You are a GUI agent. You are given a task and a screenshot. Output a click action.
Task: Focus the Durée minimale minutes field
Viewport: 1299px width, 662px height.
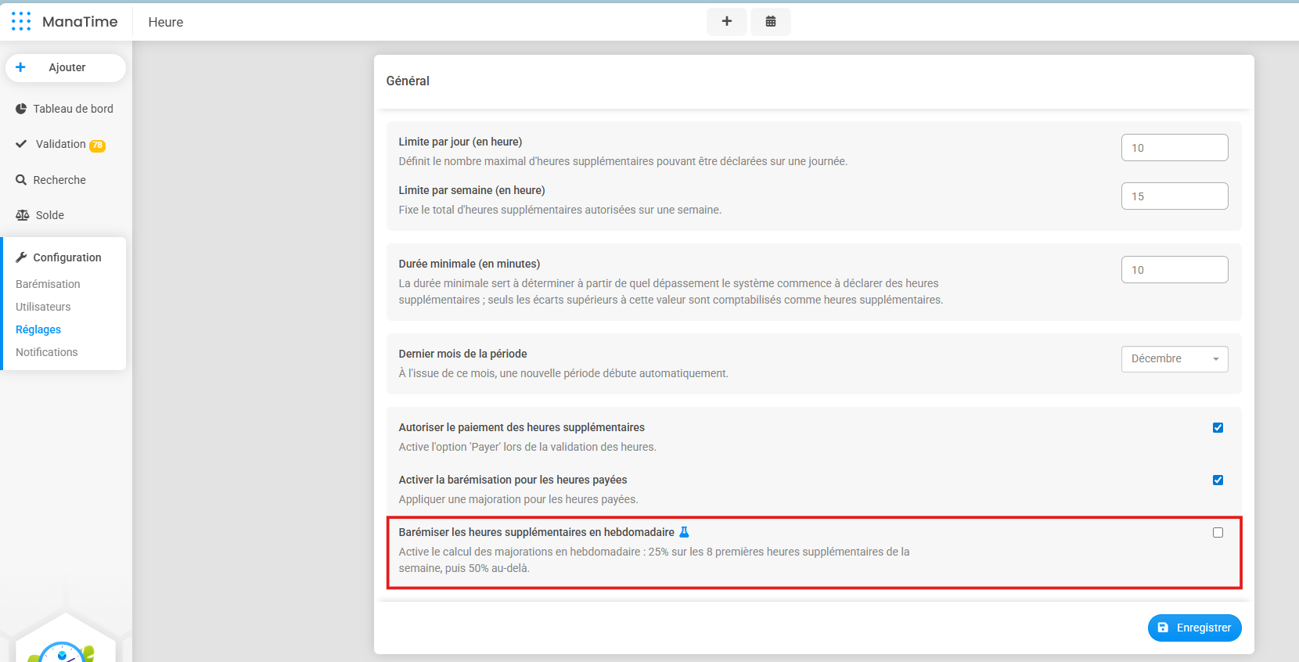pyautogui.click(x=1174, y=270)
